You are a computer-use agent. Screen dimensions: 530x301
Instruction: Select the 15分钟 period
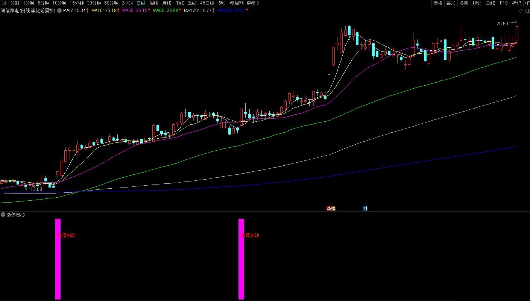[77, 3]
